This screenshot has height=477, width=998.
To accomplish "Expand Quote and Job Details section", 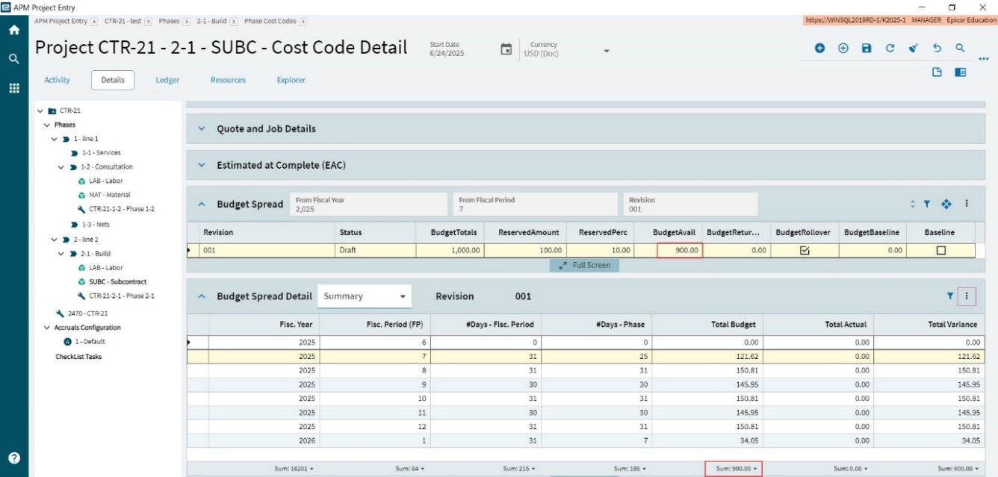I will pyautogui.click(x=202, y=128).
